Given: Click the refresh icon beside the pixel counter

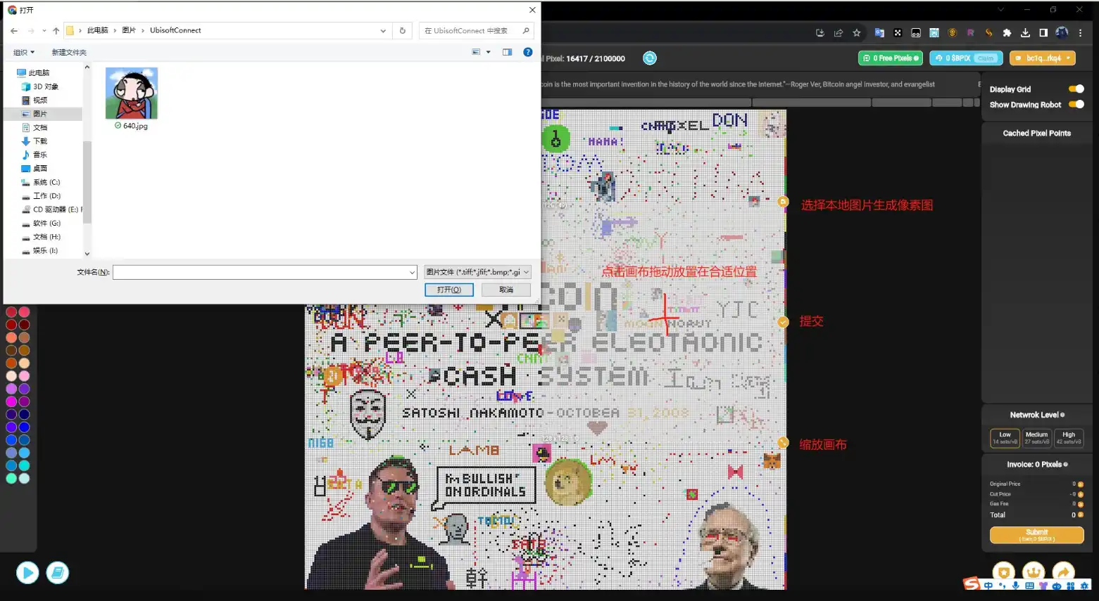Looking at the screenshot, I should (x=649, y=58).
